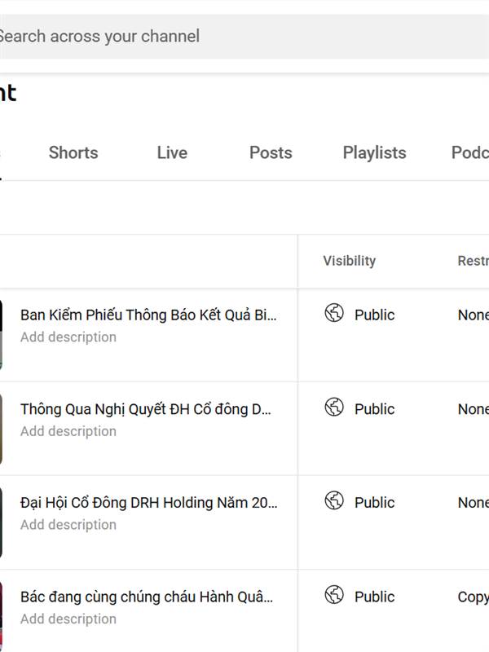Click the globe icon for Thông Qua Nghị Quyết video
The height and width of the screenshot is (652, 489).
coord(334,407)
